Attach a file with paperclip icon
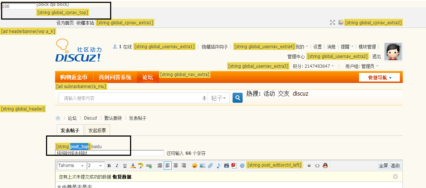Viewport: 426px width, 188px height. point(210,166)
